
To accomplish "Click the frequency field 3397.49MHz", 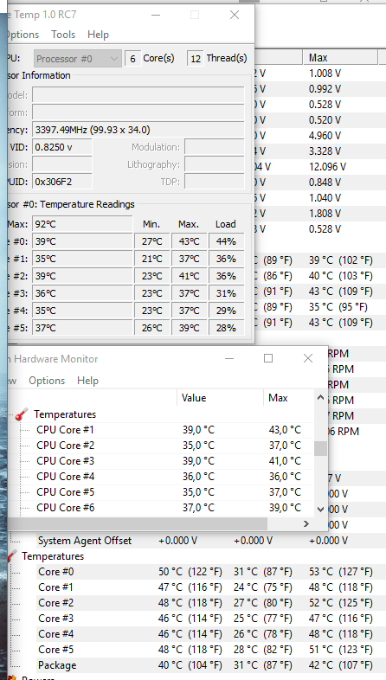I will point(138,130).
